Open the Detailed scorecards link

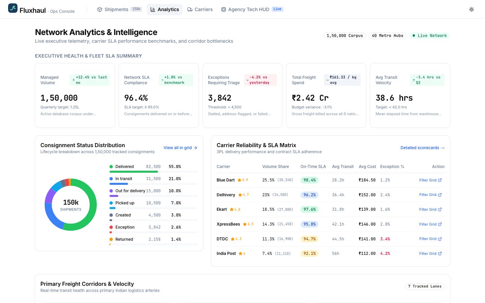[x=422, y=148]
